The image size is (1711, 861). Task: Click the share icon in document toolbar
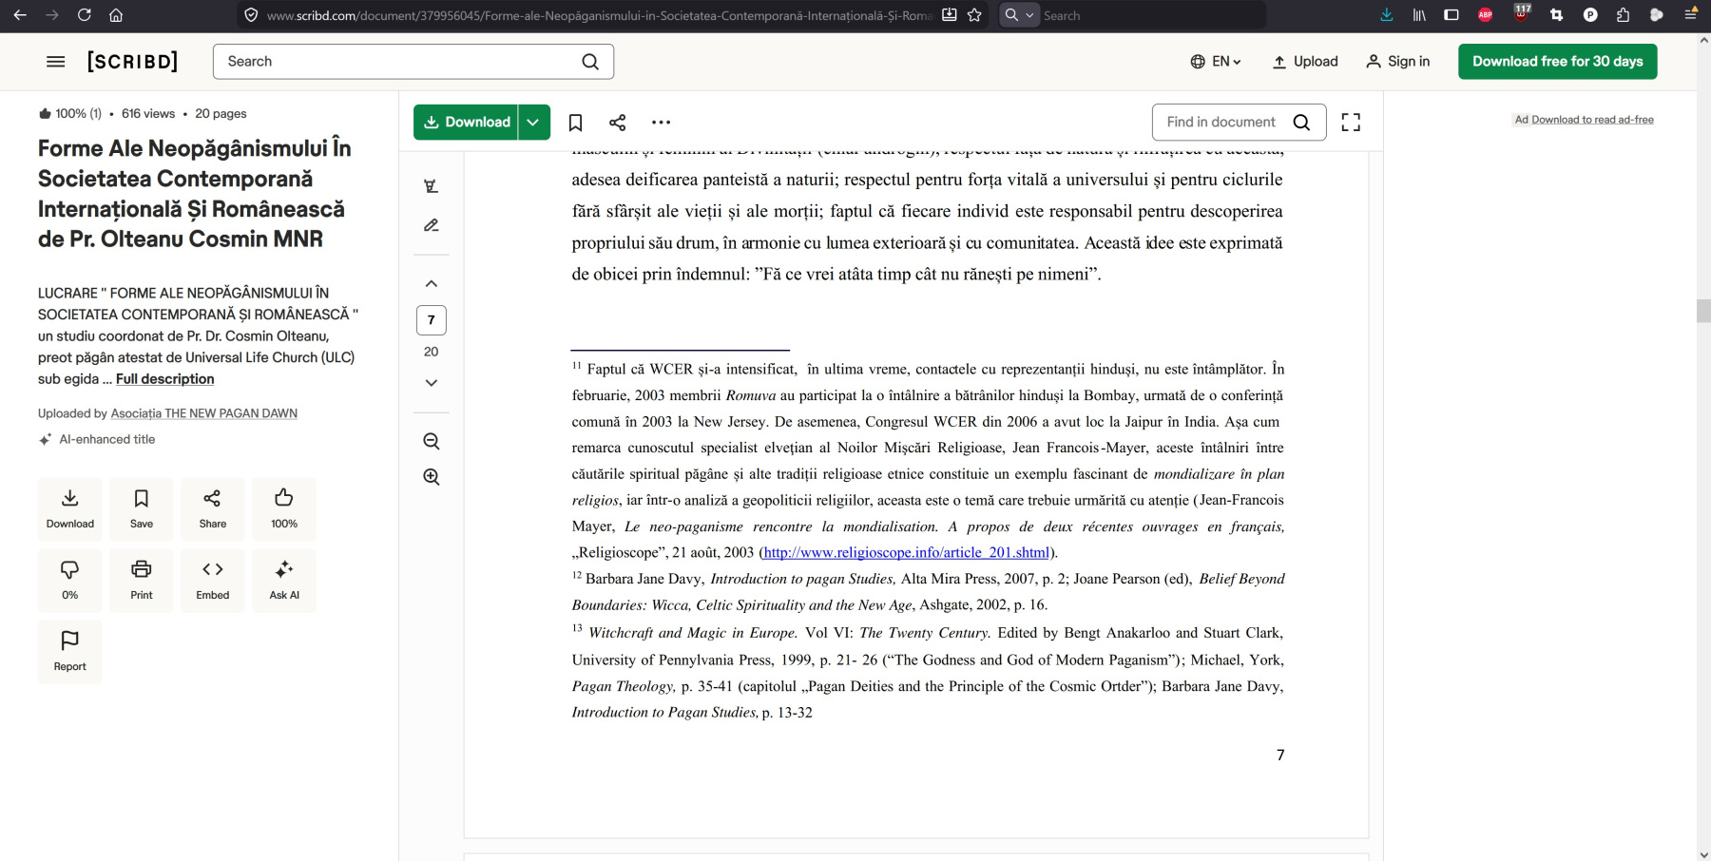pos(618,123)
